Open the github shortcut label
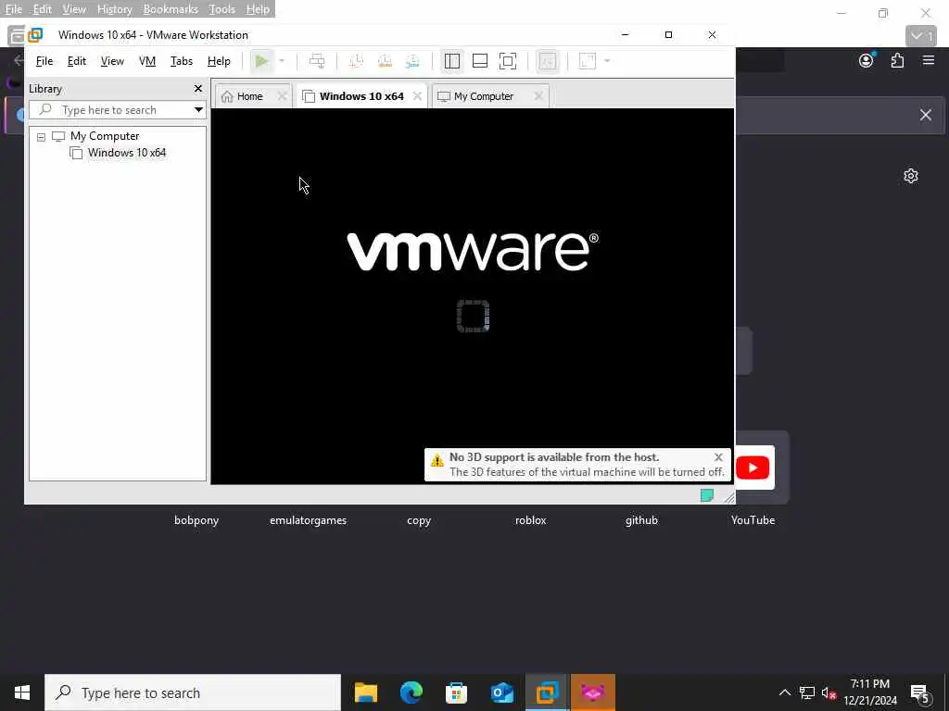949x711 pixels. [x=641, y=520]
